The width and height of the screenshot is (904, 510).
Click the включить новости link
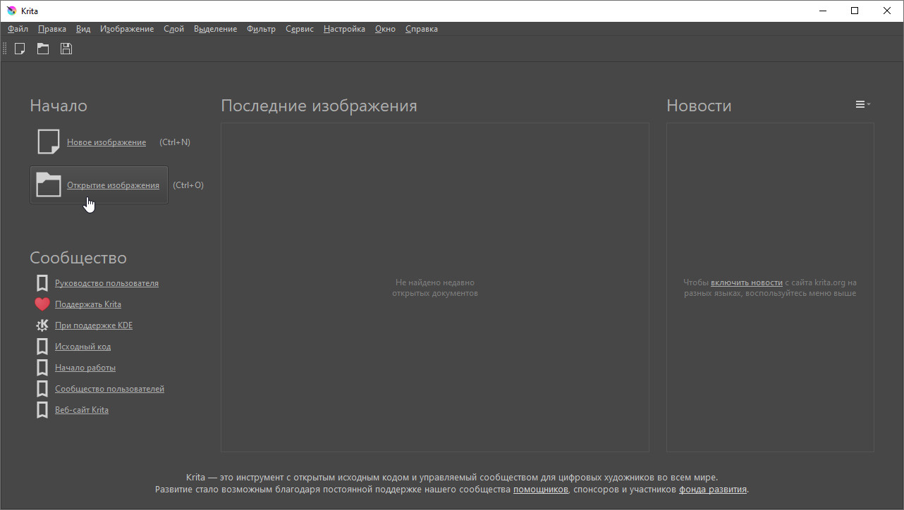point(746,282)
